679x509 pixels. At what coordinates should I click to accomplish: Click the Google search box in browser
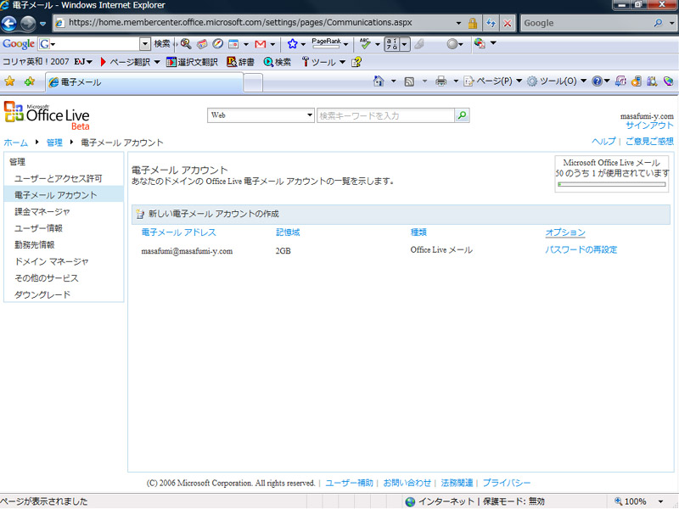[586, 23]
